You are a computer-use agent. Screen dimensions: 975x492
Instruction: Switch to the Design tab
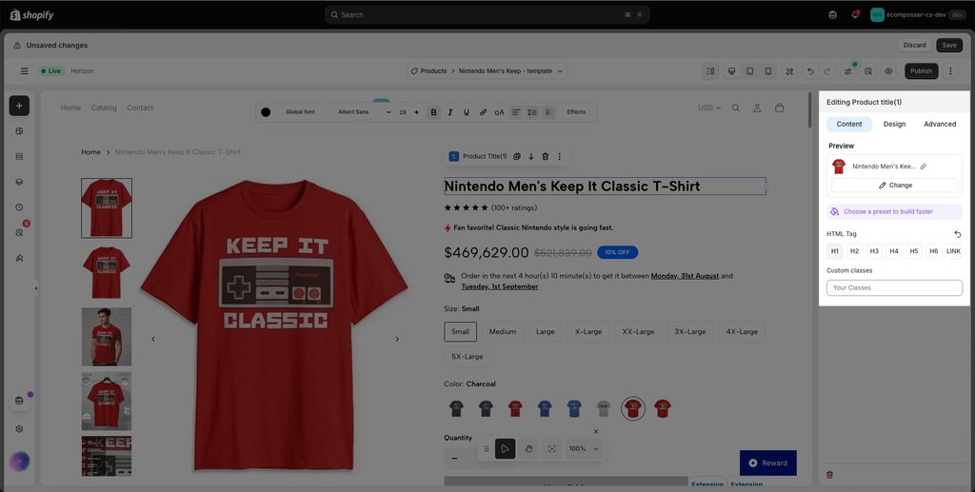(x=894, y=125)
